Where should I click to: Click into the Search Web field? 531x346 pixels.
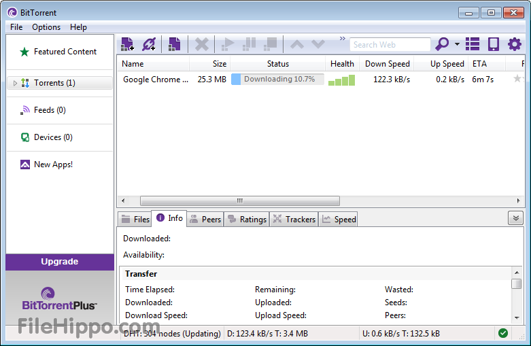point(390,45)
